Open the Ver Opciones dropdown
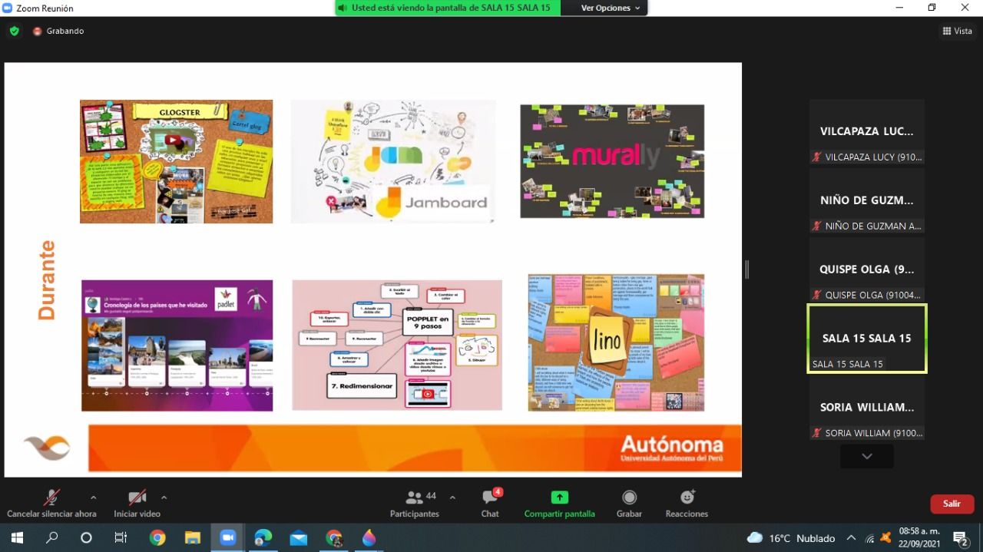983x552 pixels. (x=611, y=8)
